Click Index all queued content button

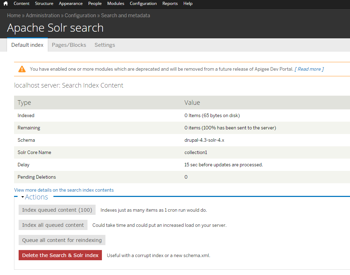(53, 225)
